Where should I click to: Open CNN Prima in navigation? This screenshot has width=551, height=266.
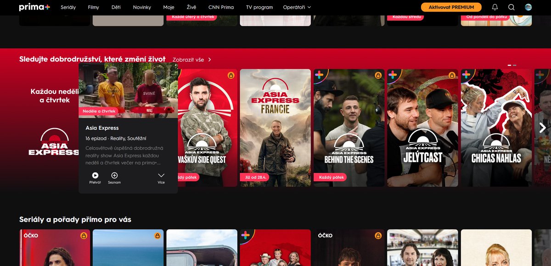point(221,7)
